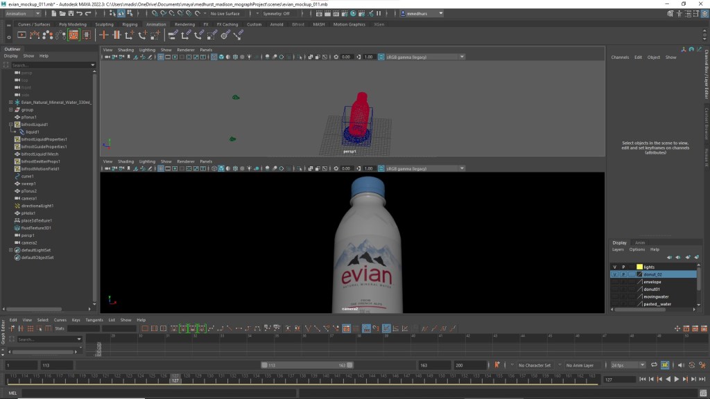Switch to the Anim tab in the layer editor
The width and height of the screenshot is (710, 399).
coord(640,242)
